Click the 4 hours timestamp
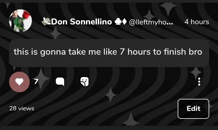 [x=196, y=22]
